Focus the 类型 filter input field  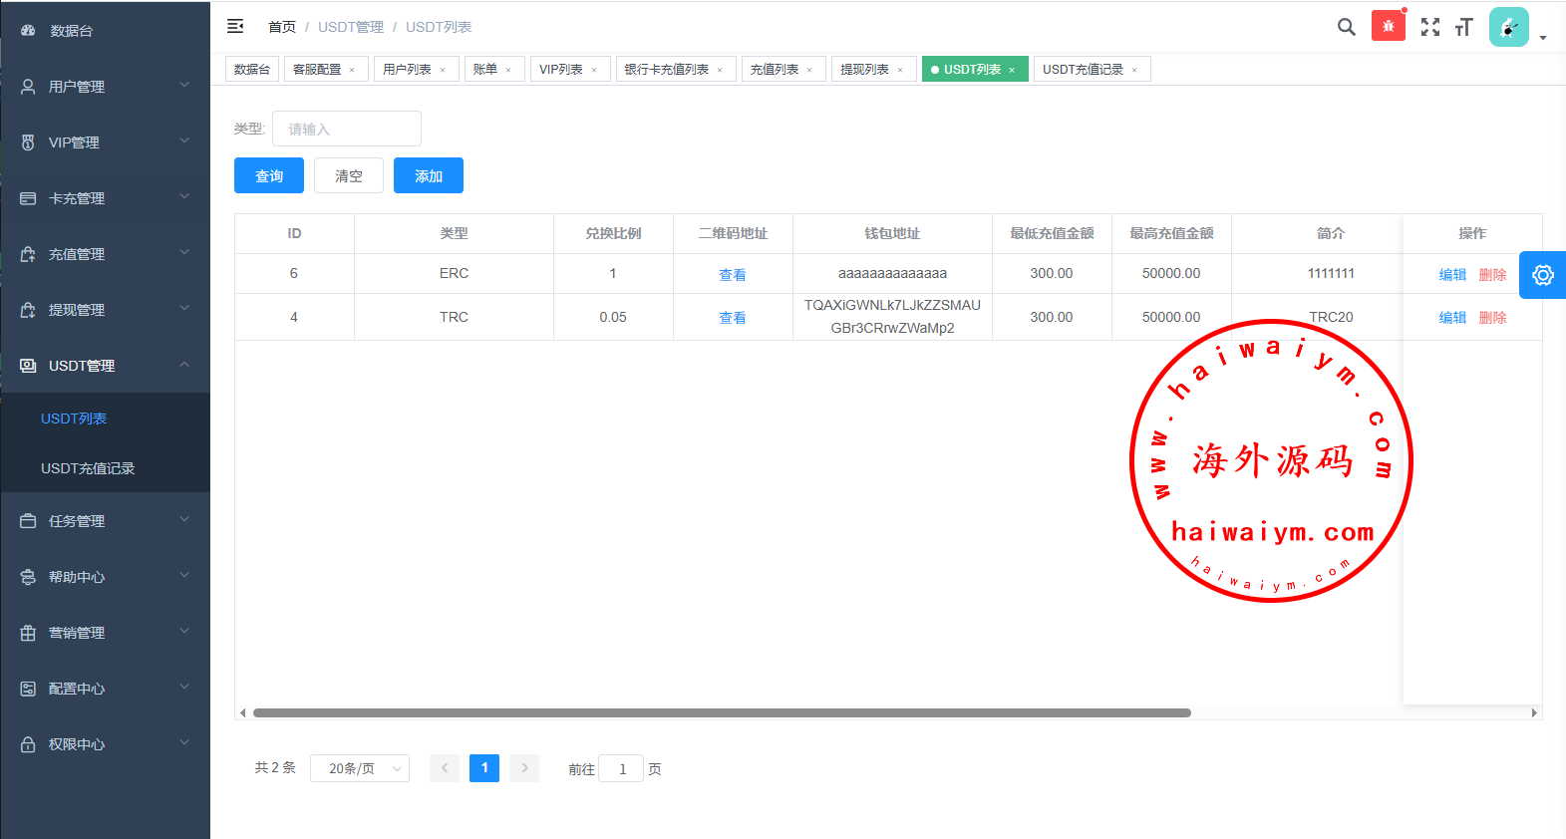click(x=346, y=129)
